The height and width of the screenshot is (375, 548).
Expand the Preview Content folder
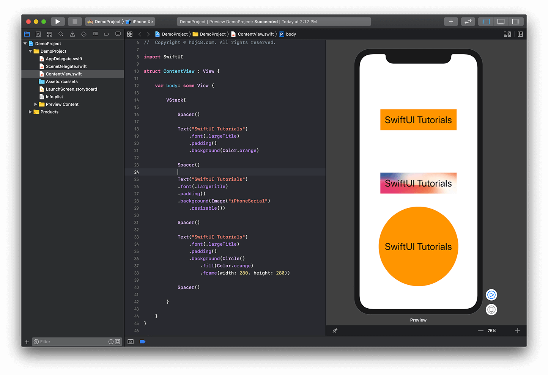tap(36, 104)
